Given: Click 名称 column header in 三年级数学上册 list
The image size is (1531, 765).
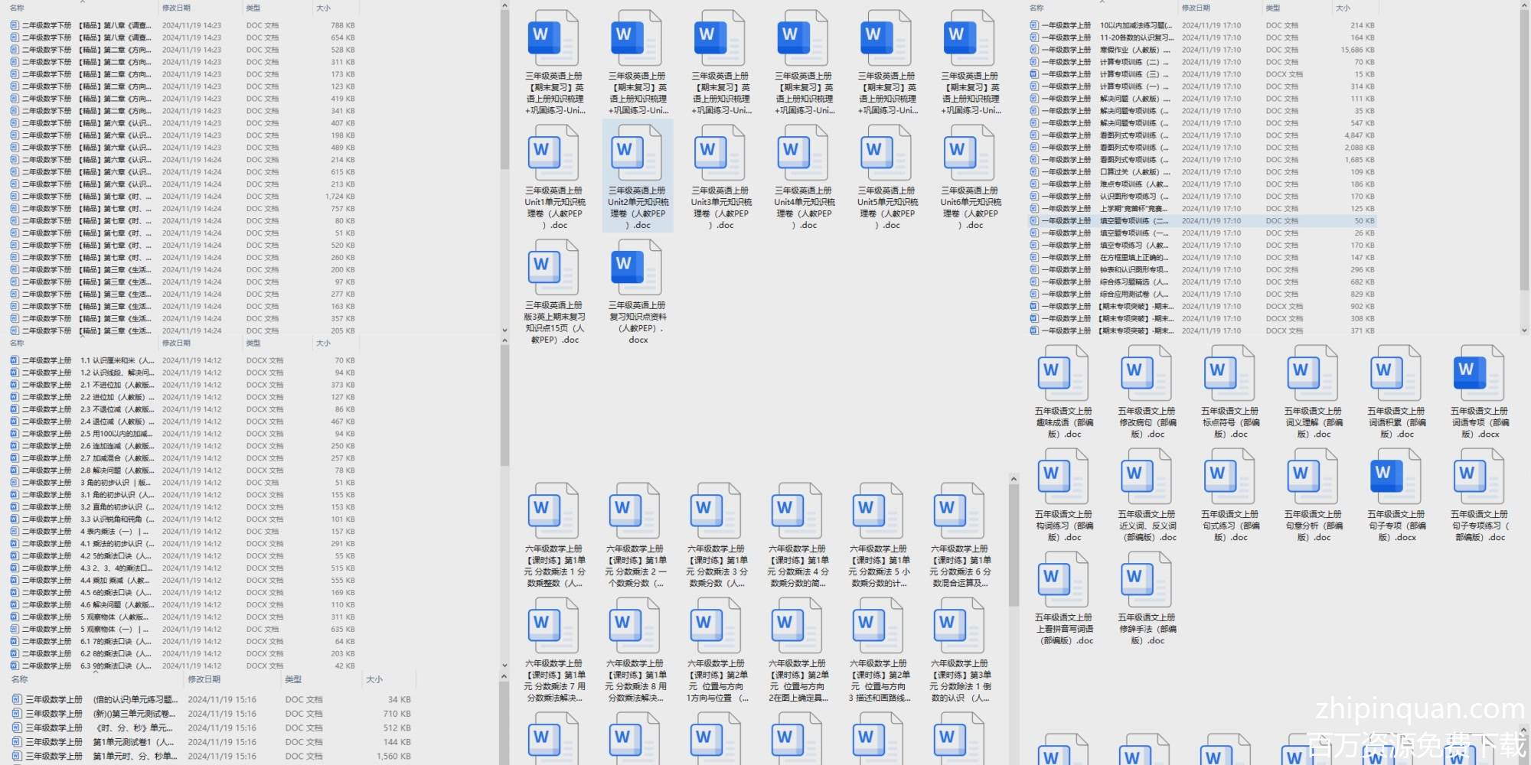Looking at the screenshot, I should pos(20,679).
